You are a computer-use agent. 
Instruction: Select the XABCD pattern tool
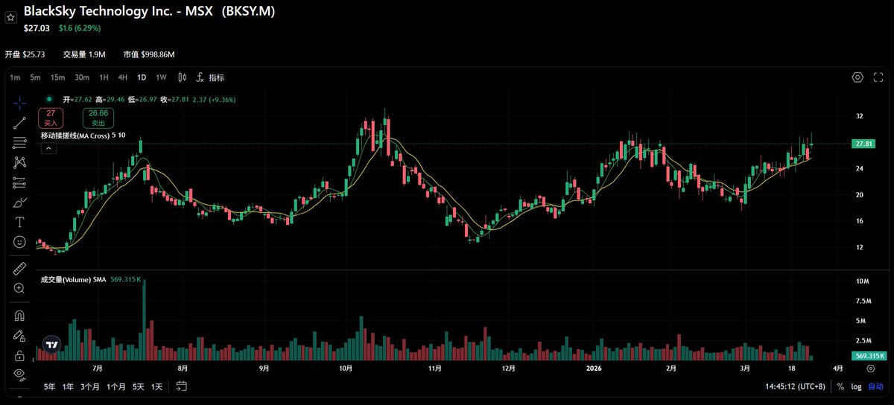click(19, 162)
